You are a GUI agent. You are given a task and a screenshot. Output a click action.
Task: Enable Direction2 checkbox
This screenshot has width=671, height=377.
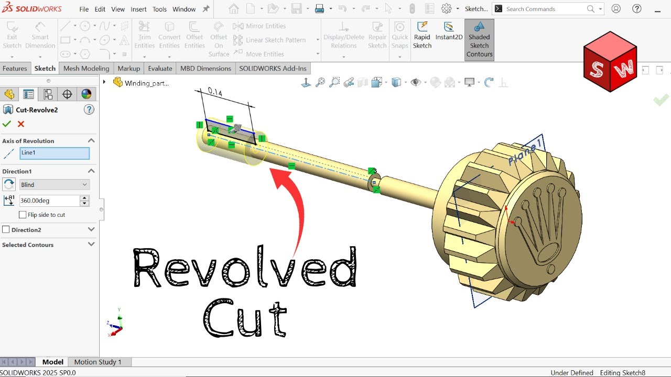[x=6, y=229]
